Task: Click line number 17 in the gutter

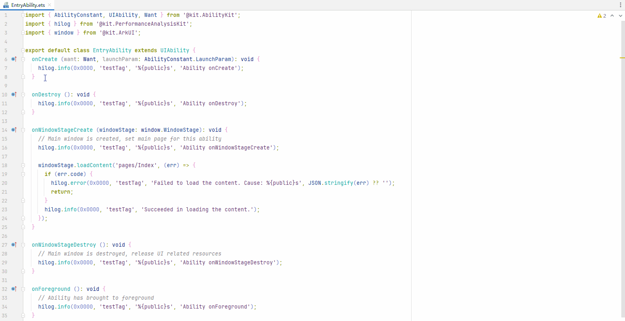Action: 4,156
